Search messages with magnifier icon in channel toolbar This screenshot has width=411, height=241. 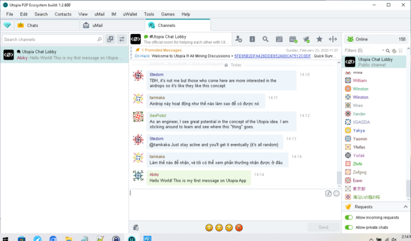coord(265,39)
